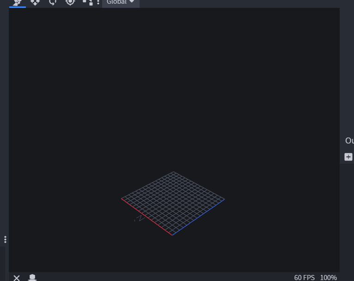The height and width of the screenshot is (281, 354).
Task: Click the object stamp icon below the viewport
Action: 32,278
